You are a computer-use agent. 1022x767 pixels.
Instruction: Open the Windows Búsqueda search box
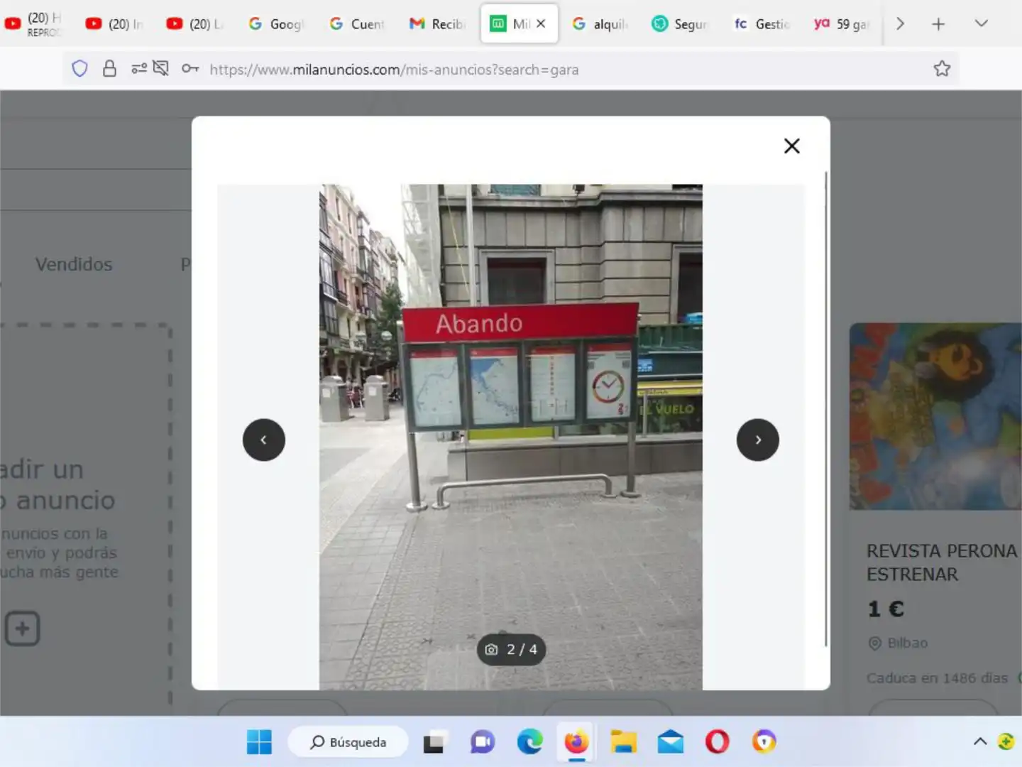pyautogui.click(x=348, y=742)
